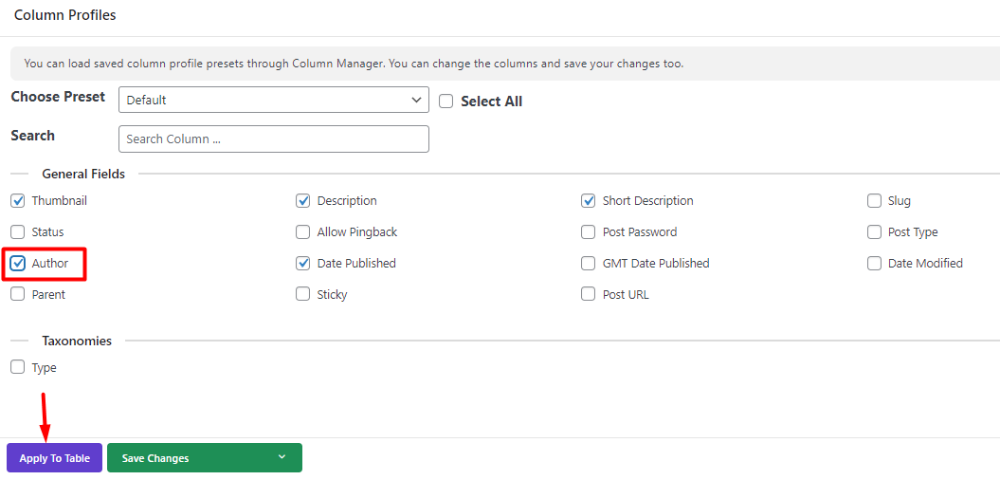
Task: Uncheck Short Description checkbox
Action: pos(588,201)
